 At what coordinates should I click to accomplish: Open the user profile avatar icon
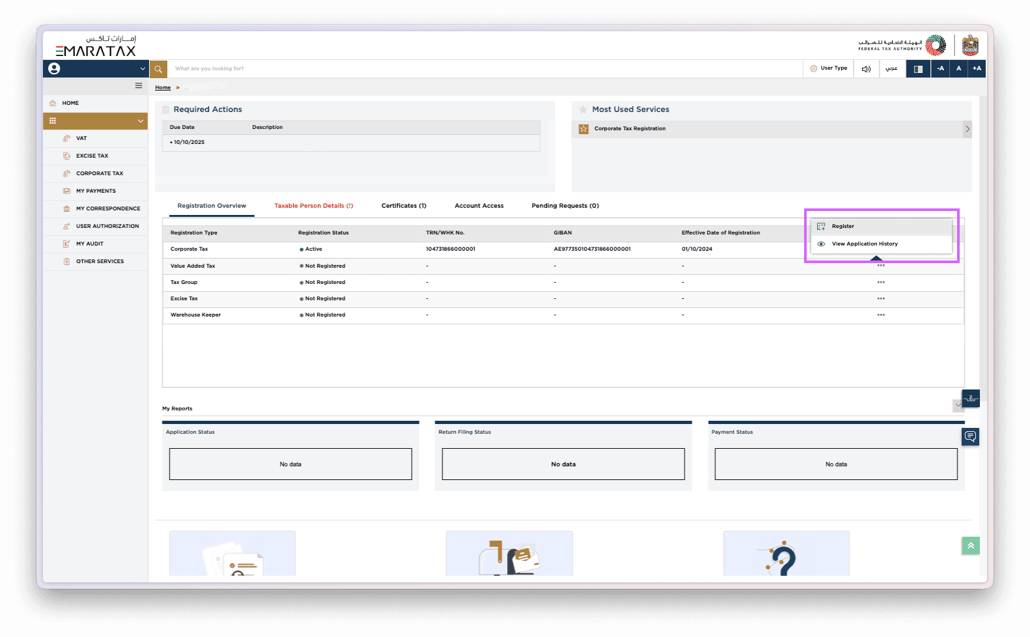coord(54,68)
